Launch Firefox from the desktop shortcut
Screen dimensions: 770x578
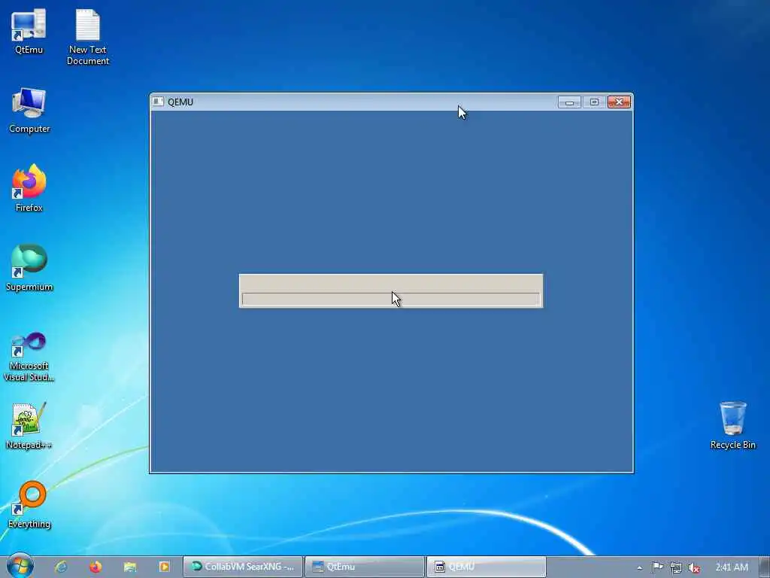29,188
